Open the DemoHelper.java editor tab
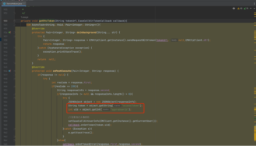 click(14, 4)
